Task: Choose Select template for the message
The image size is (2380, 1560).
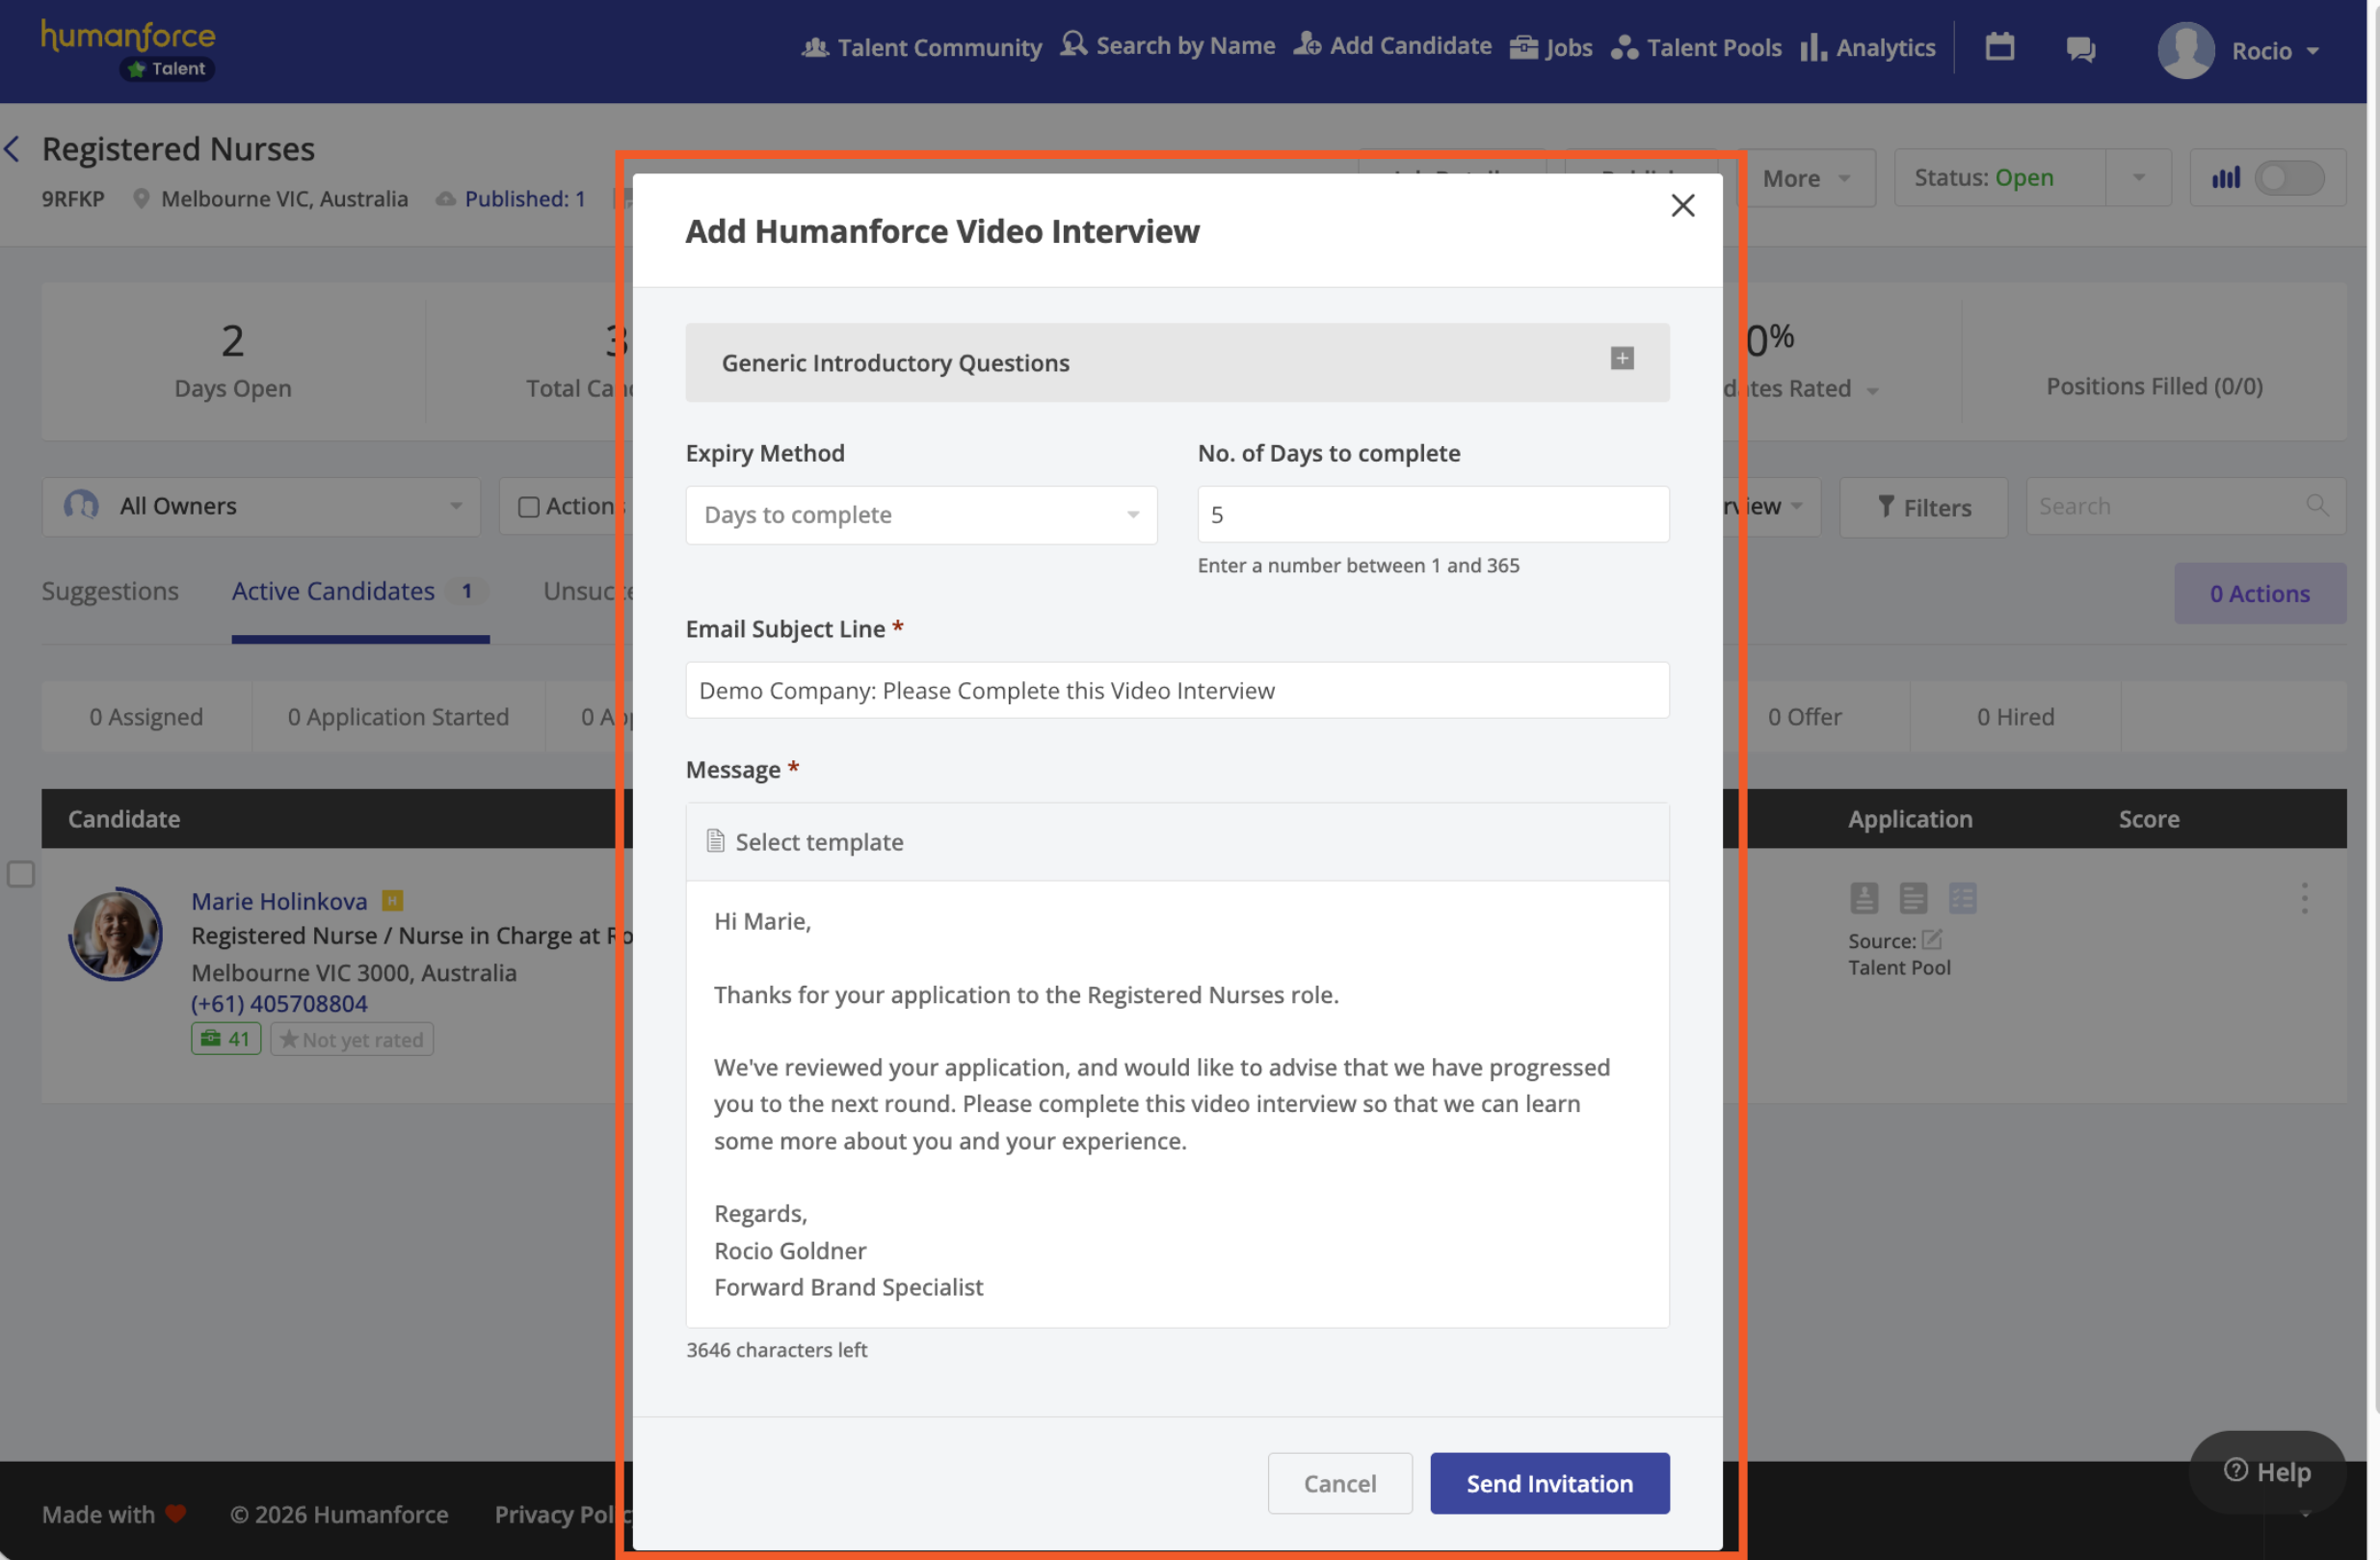Action: click(805, 842)
